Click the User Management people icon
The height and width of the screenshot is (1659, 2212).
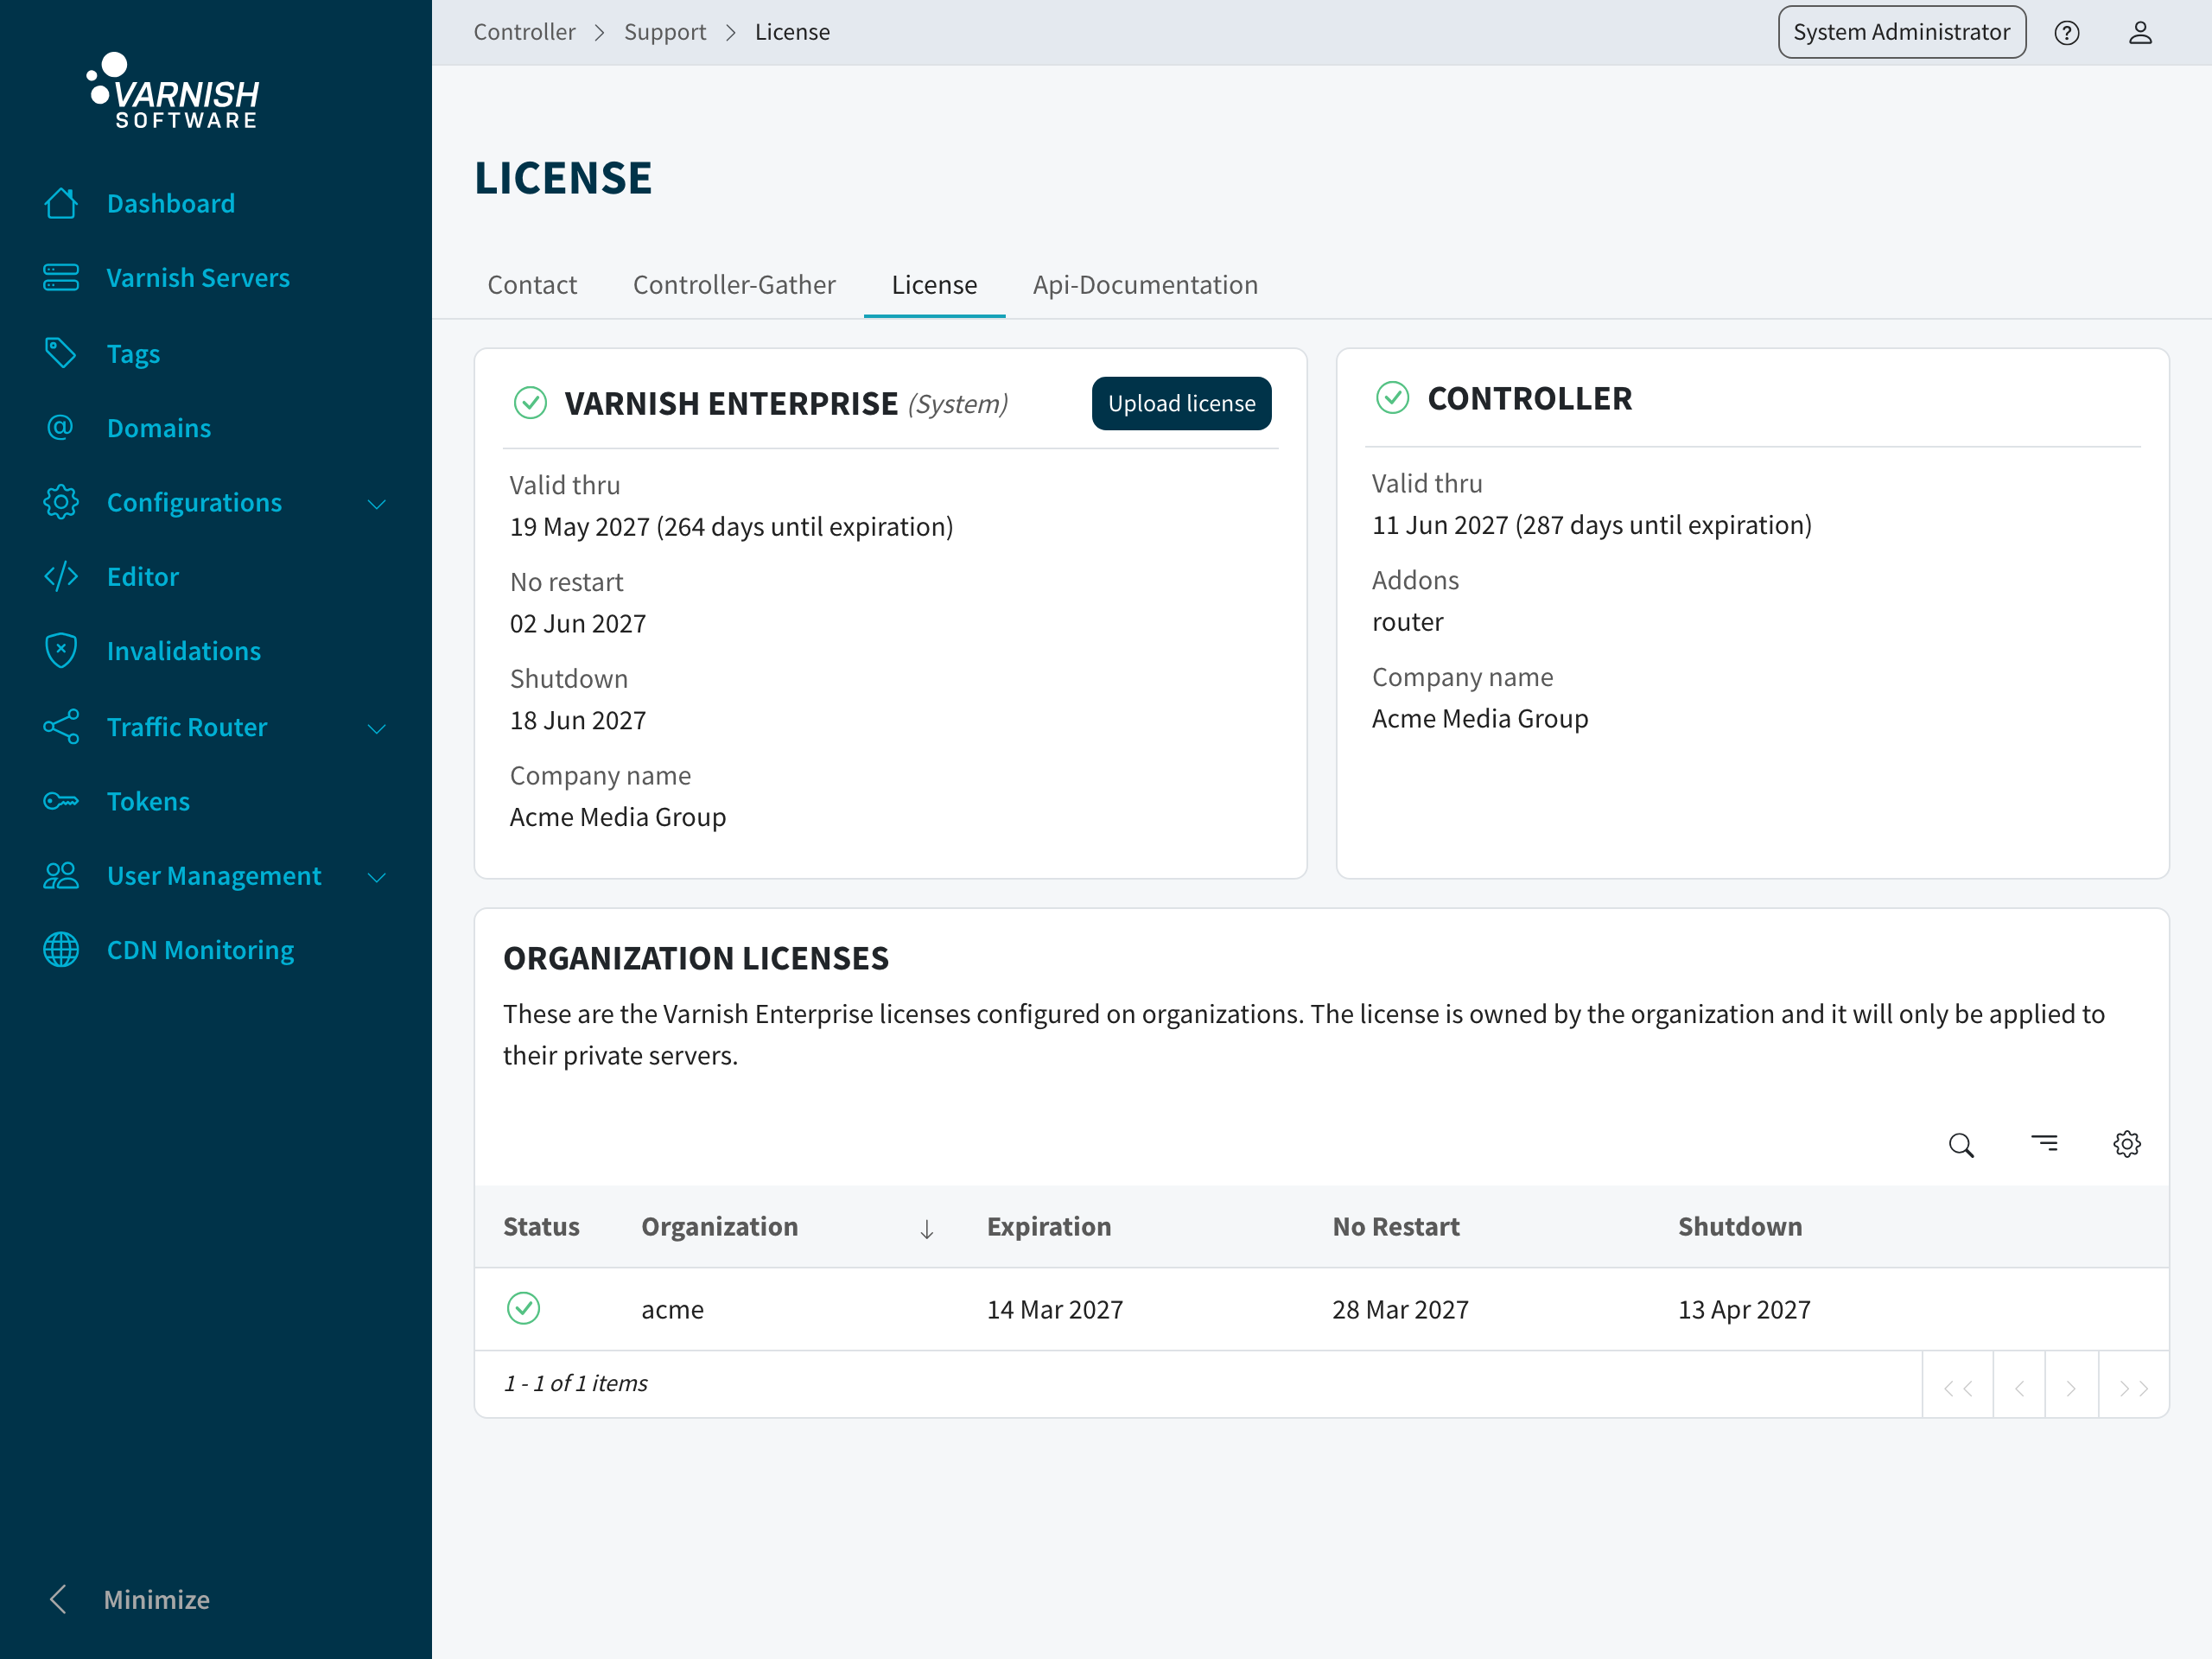pos(61,876)
